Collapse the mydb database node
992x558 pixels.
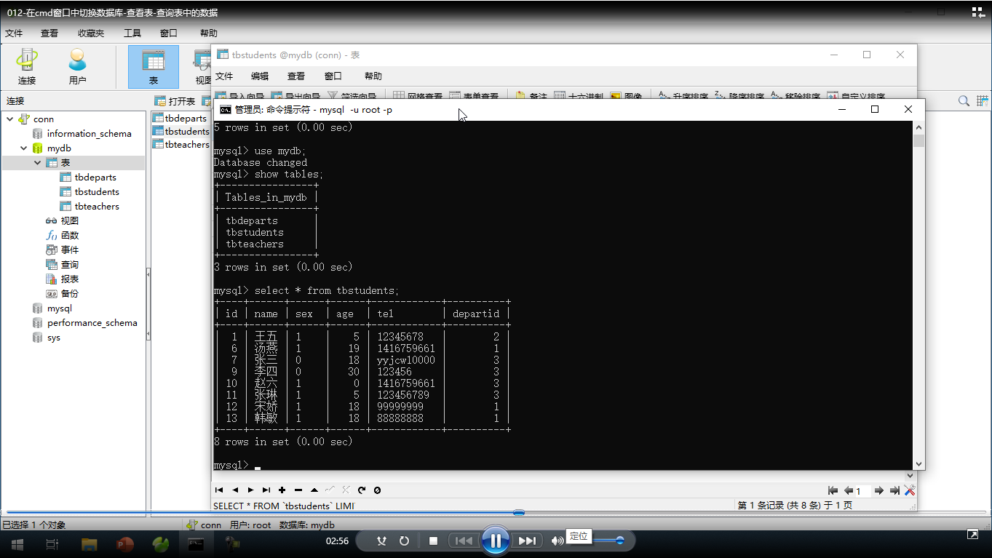pyautogui.click(x=24, y=148)
